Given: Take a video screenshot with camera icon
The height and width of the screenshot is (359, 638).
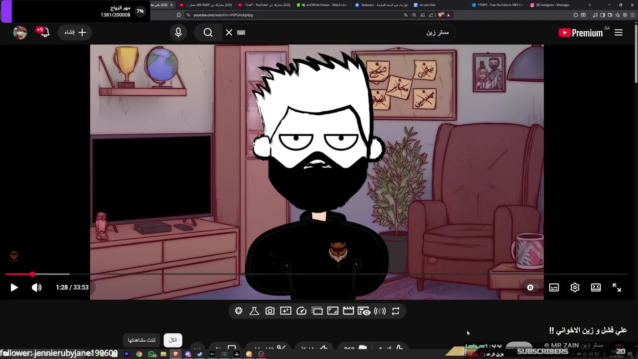Looking at the screenshot, I should [x=270, y=311].
